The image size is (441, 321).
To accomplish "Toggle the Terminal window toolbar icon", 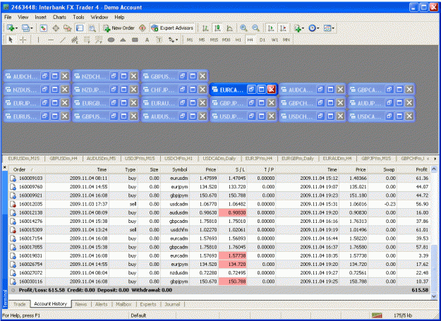I will point(80,28).
